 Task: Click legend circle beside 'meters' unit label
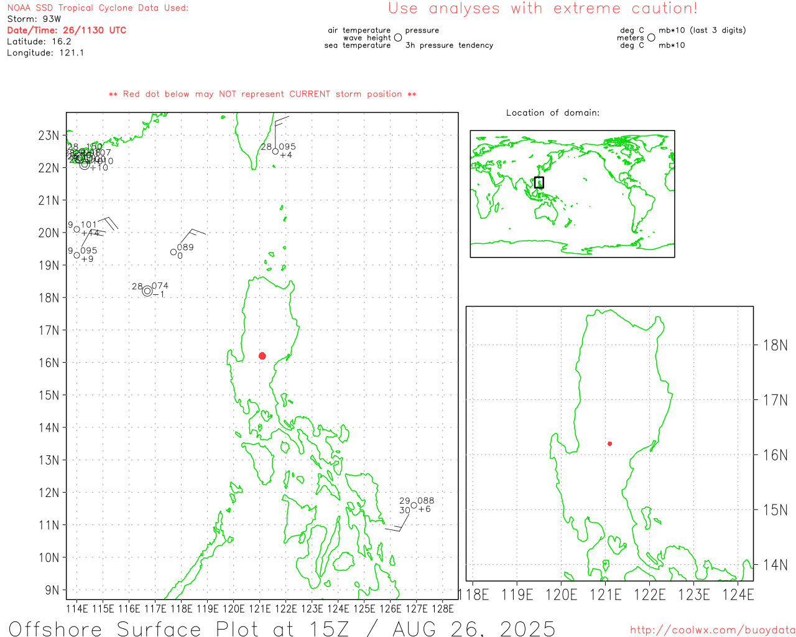pyautogui.click(x=651, y=37)
